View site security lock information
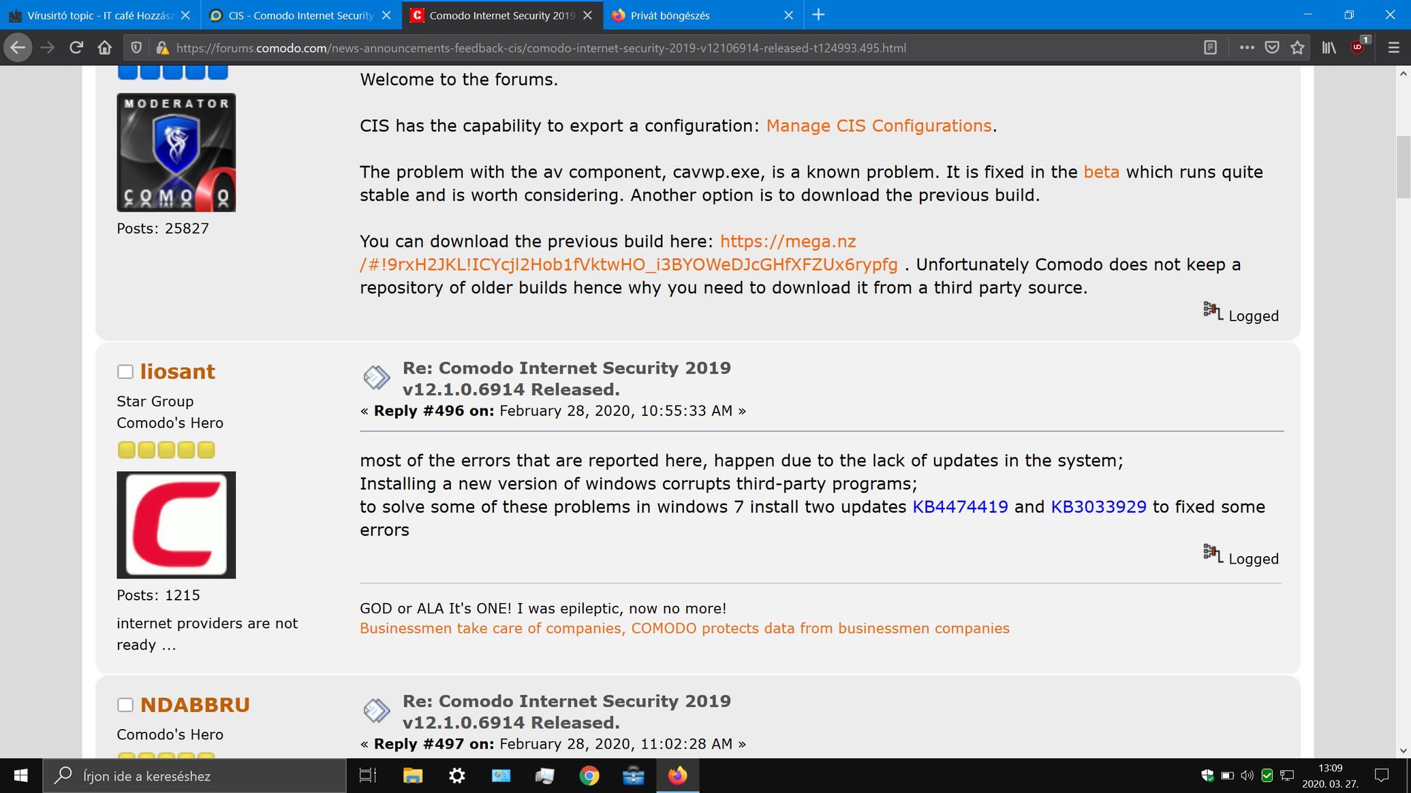Viewport: 1411px width, 793px height. pyautogui.click(x=162, y=48)
